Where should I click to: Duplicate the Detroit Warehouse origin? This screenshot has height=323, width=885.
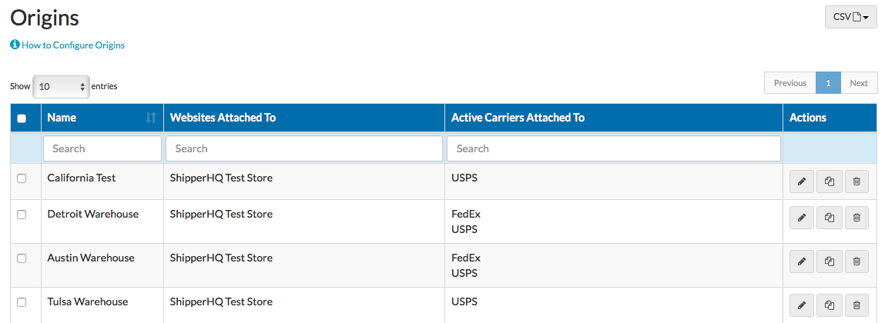pyautogui.click(x=829, y=218)
